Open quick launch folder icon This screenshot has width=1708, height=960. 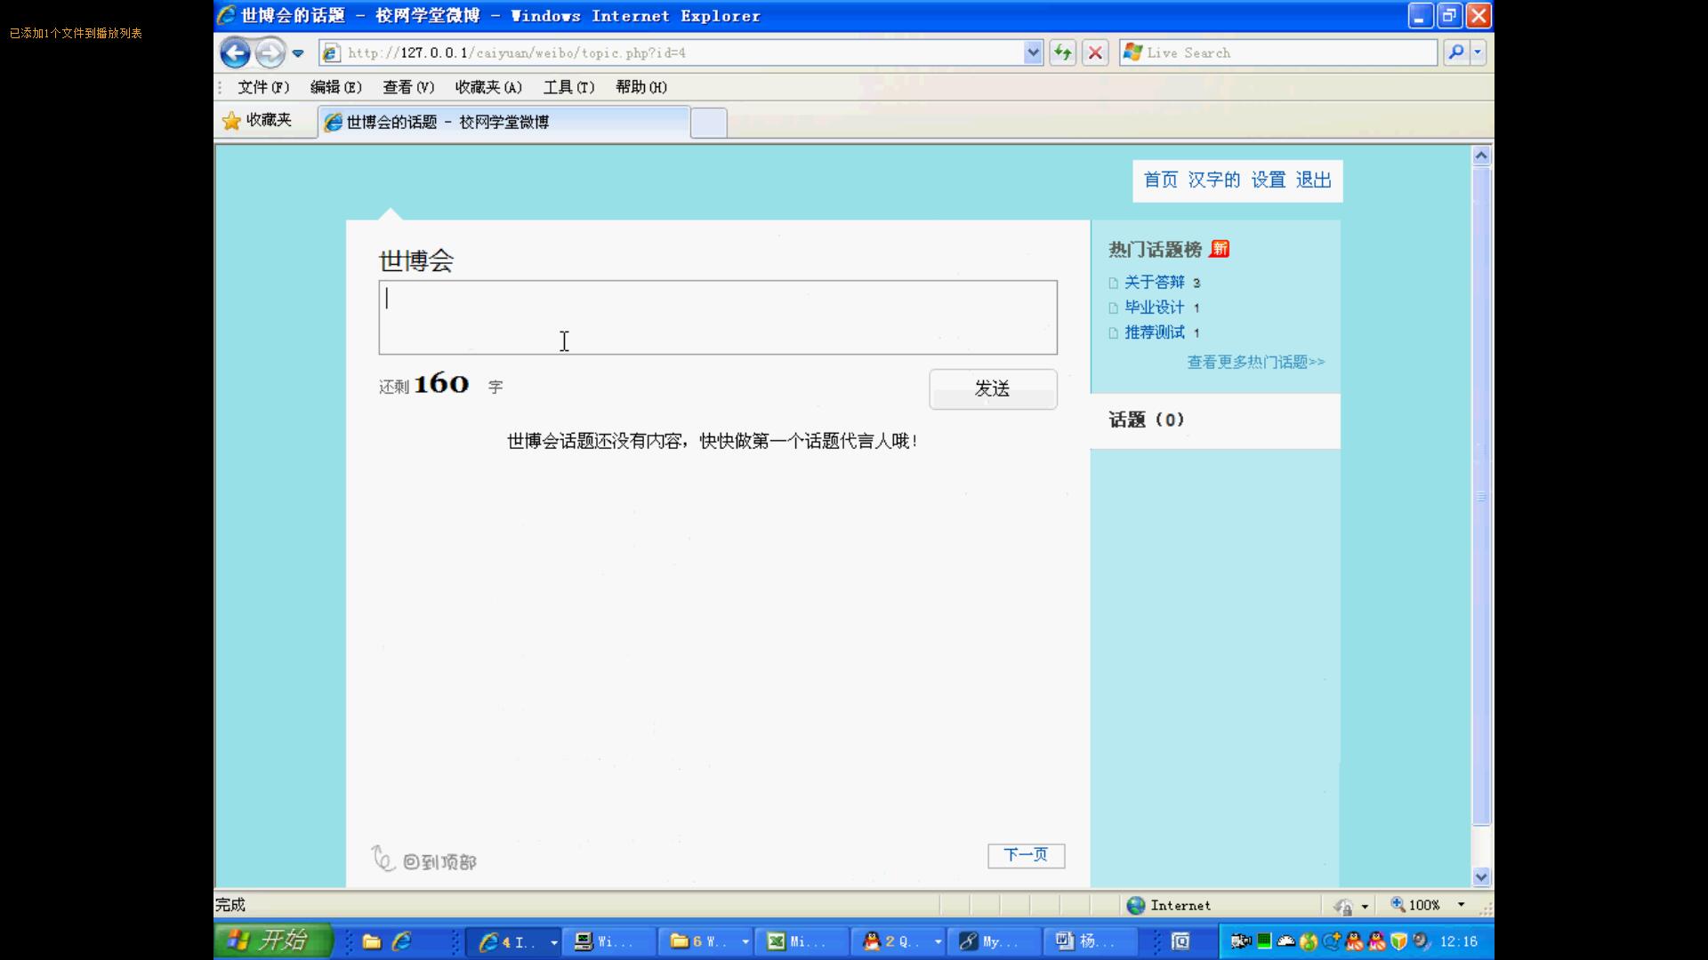(372, 941)
